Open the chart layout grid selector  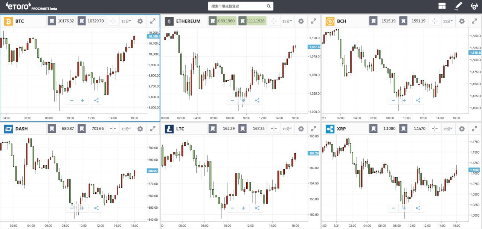click(x=442, y=6)
